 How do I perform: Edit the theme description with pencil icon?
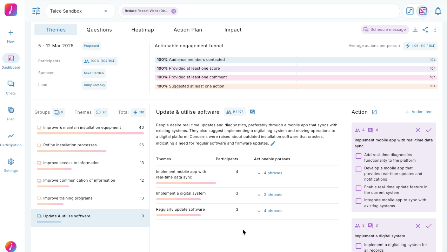(273, 143)
